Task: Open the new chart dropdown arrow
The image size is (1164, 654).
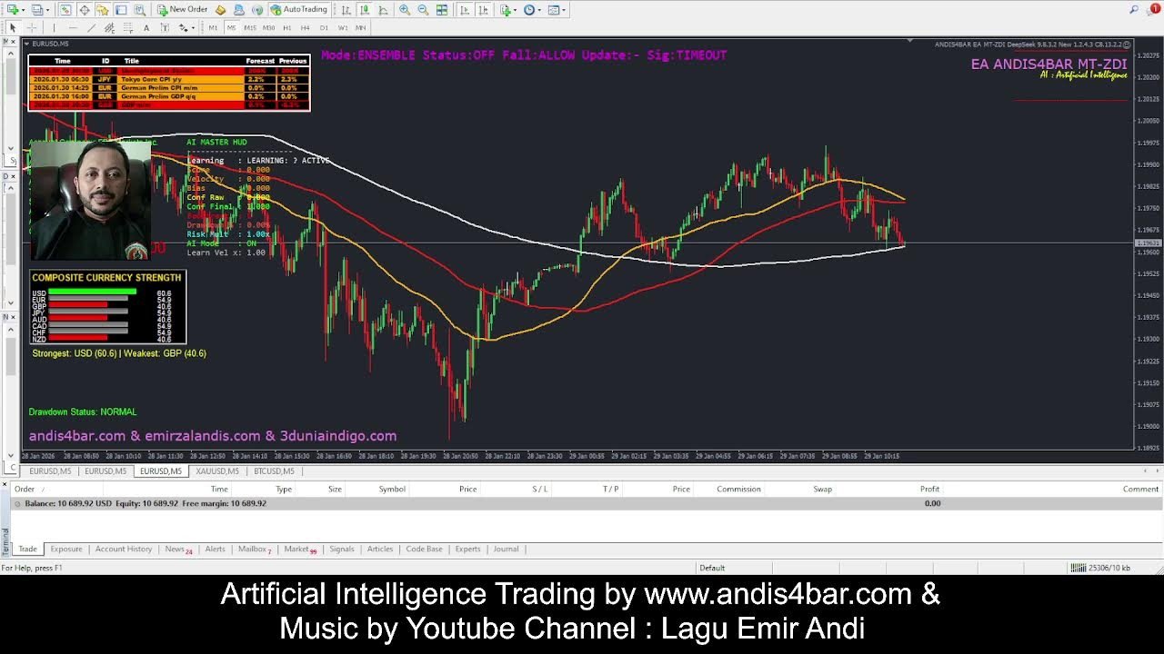Action: pos(23,10)
